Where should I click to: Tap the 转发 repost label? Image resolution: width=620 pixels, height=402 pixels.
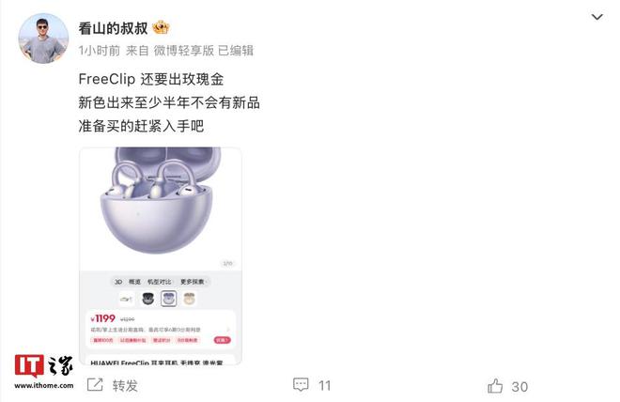click(x=125, y=385)
